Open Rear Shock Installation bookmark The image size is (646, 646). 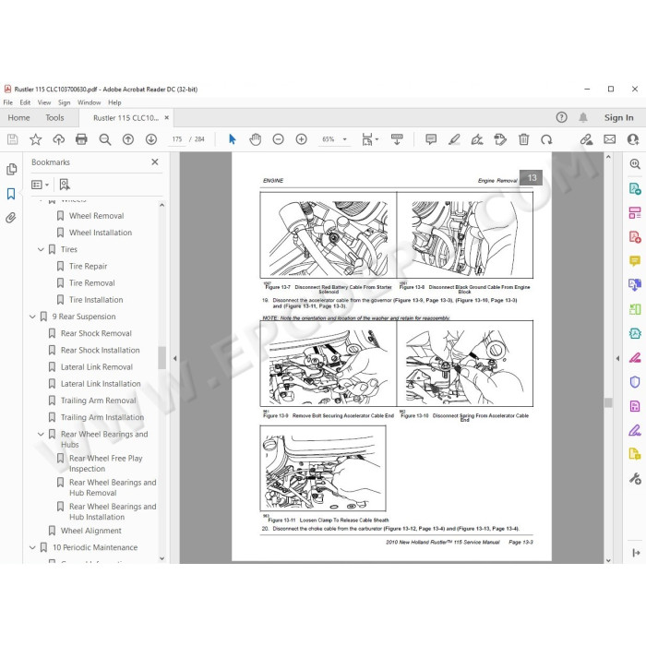coord(100,350)
